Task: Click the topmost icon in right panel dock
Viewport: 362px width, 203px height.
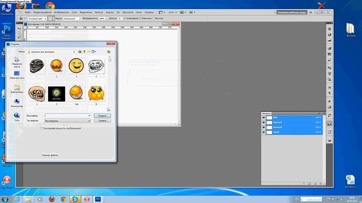Action: tap(329, 29)
